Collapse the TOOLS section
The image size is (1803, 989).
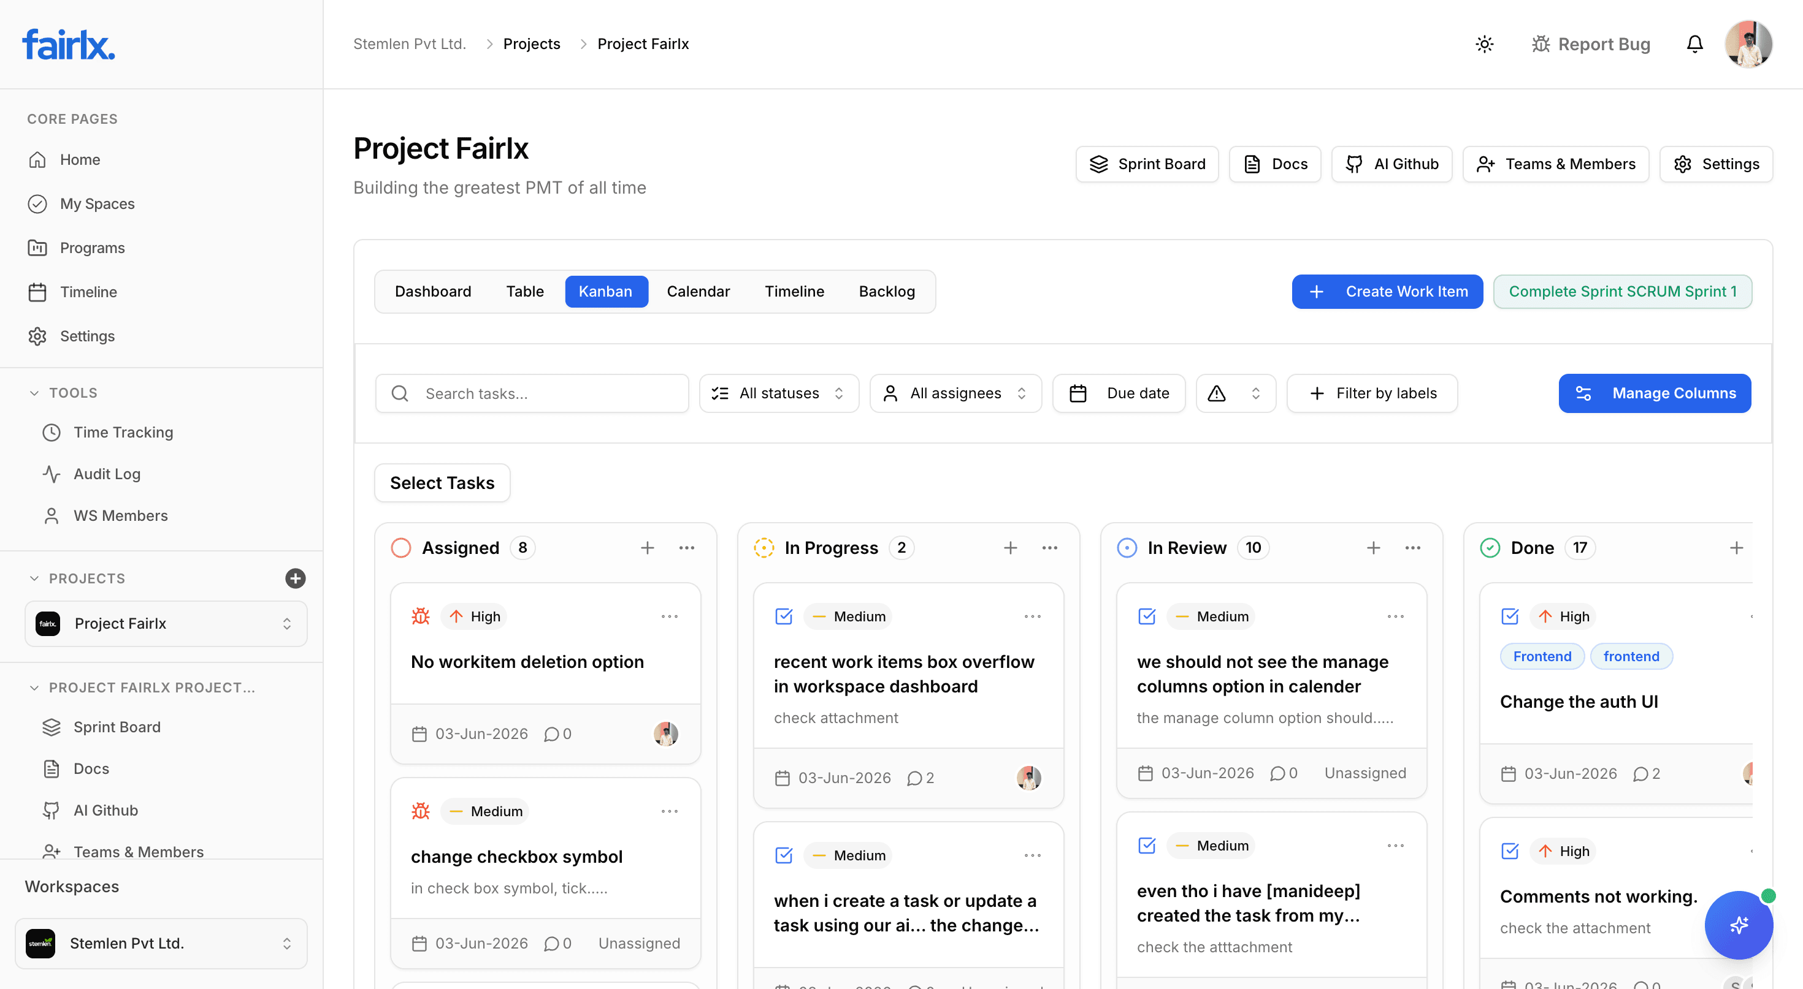[x=34, y=393]
